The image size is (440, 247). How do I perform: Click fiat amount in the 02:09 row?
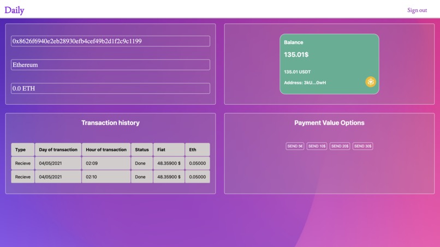(x=169, y=163)
